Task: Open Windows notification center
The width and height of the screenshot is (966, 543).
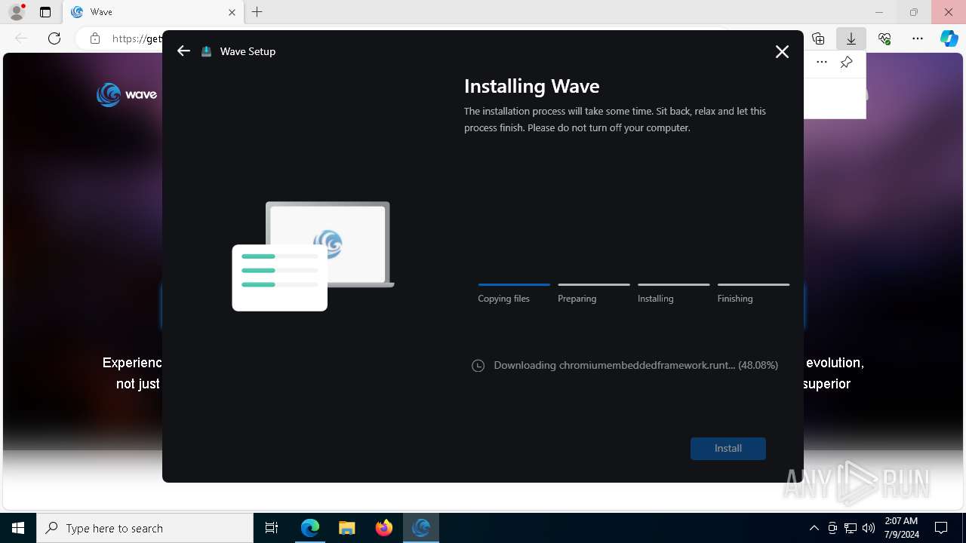Action: coord(941,528)
